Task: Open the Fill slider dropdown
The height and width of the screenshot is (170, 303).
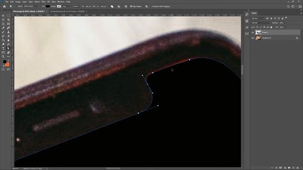Action: 285,27
